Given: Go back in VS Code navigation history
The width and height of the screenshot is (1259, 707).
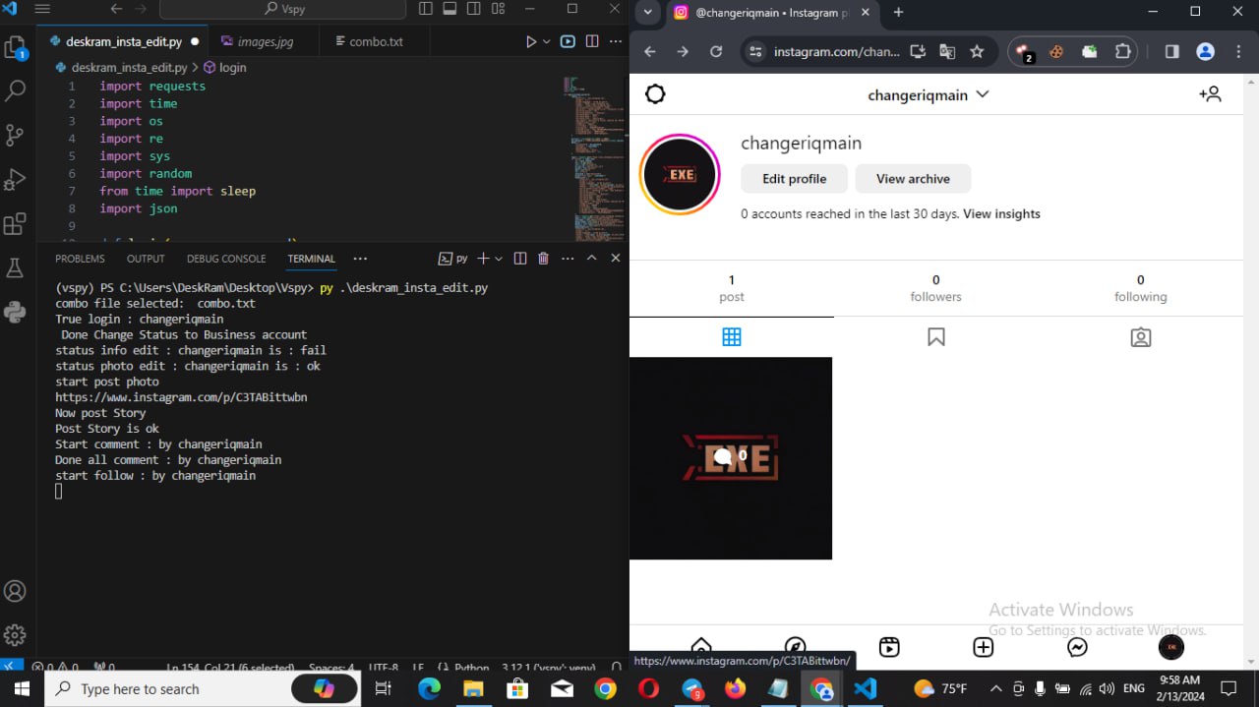Looking at the screenshot, I should 117,9.
